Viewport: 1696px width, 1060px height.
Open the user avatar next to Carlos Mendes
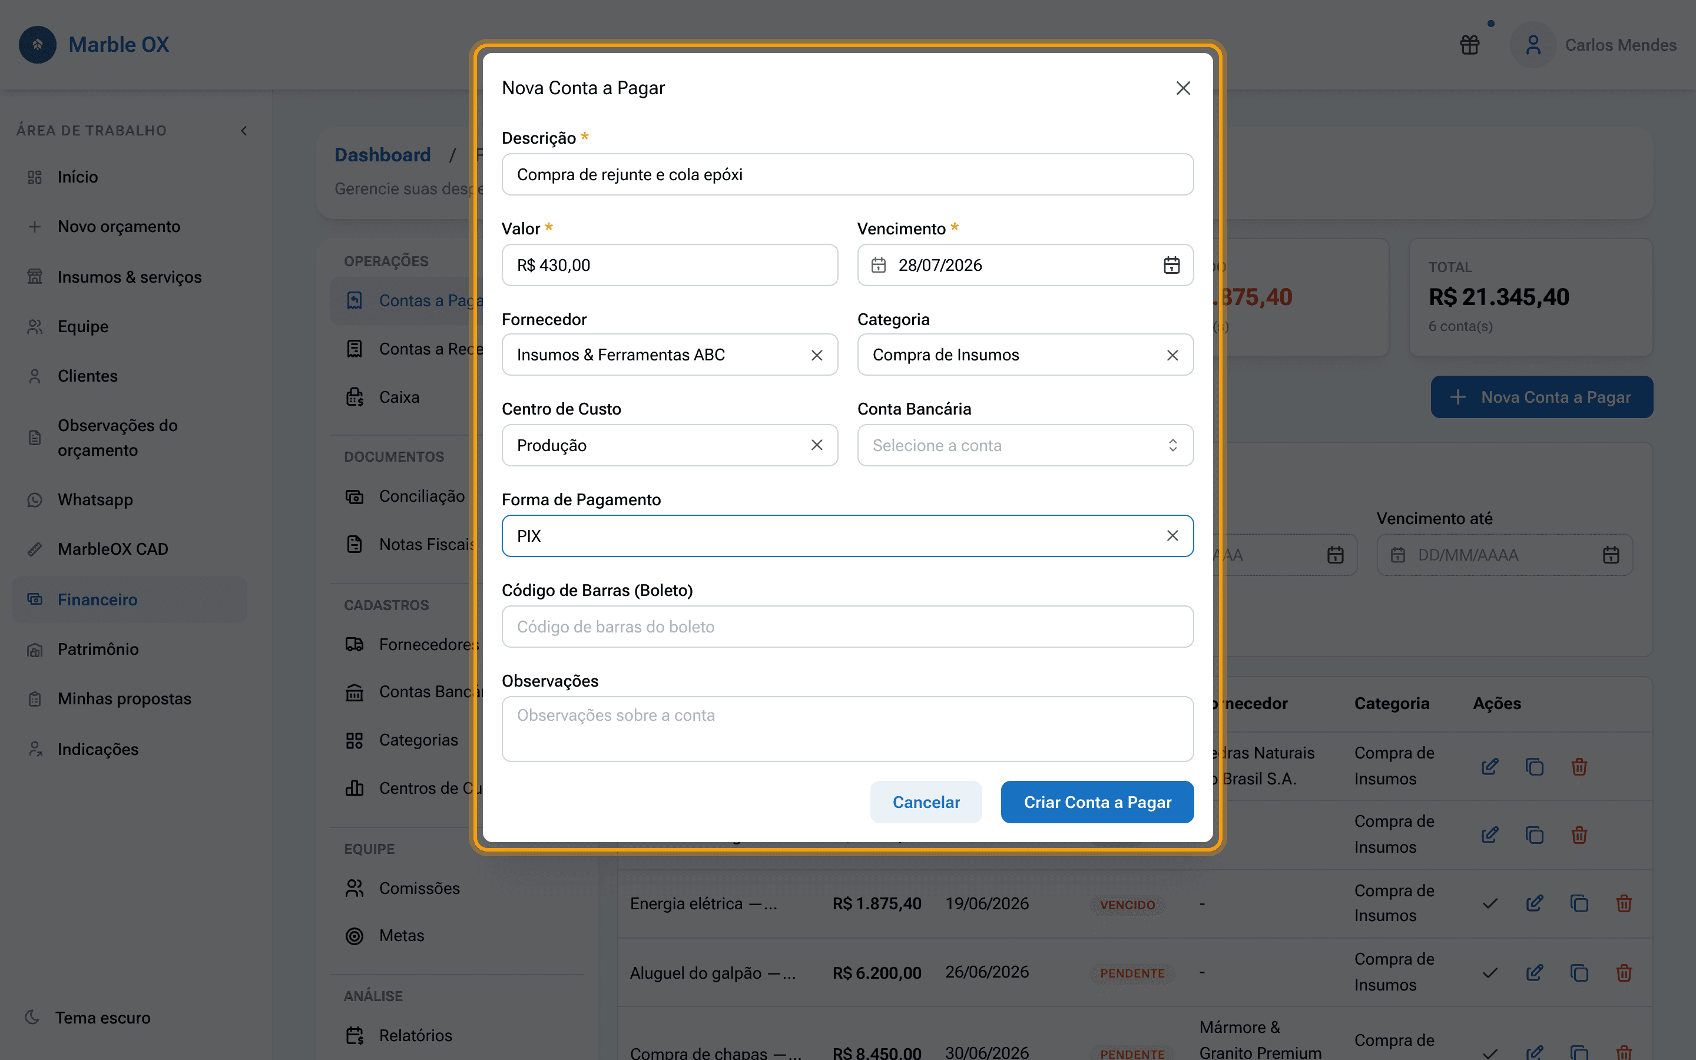pyautogui.click(x=1533, y=45)
